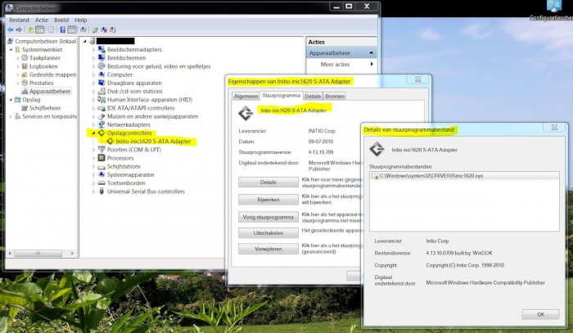This screenshot has width=573, height=333.
Task: Click Scan for hardware changes toolbar icon
Action: 83,30
